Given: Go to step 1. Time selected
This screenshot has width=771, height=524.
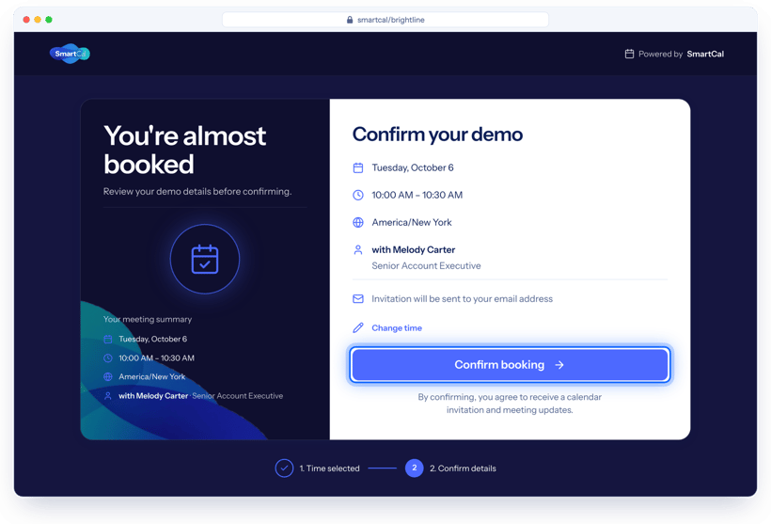Looking at the screenshot, I should [329, 468].
